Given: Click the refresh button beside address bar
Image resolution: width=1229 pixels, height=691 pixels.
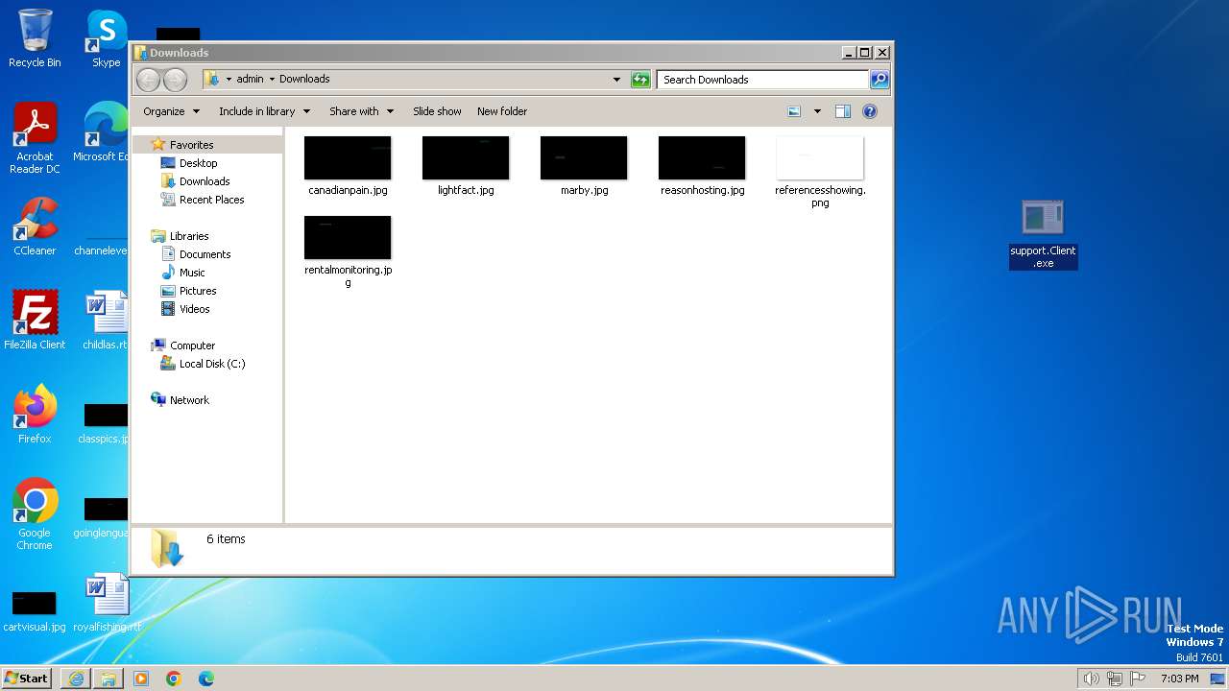Looking at the screenshot, I should (x=640, y=80).
